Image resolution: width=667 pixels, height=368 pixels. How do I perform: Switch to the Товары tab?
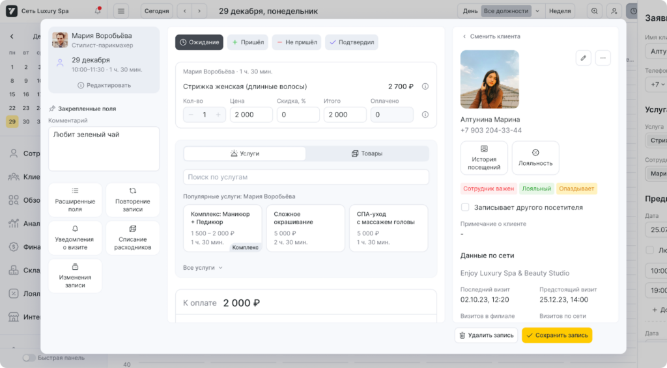click(x=367, y=153)
